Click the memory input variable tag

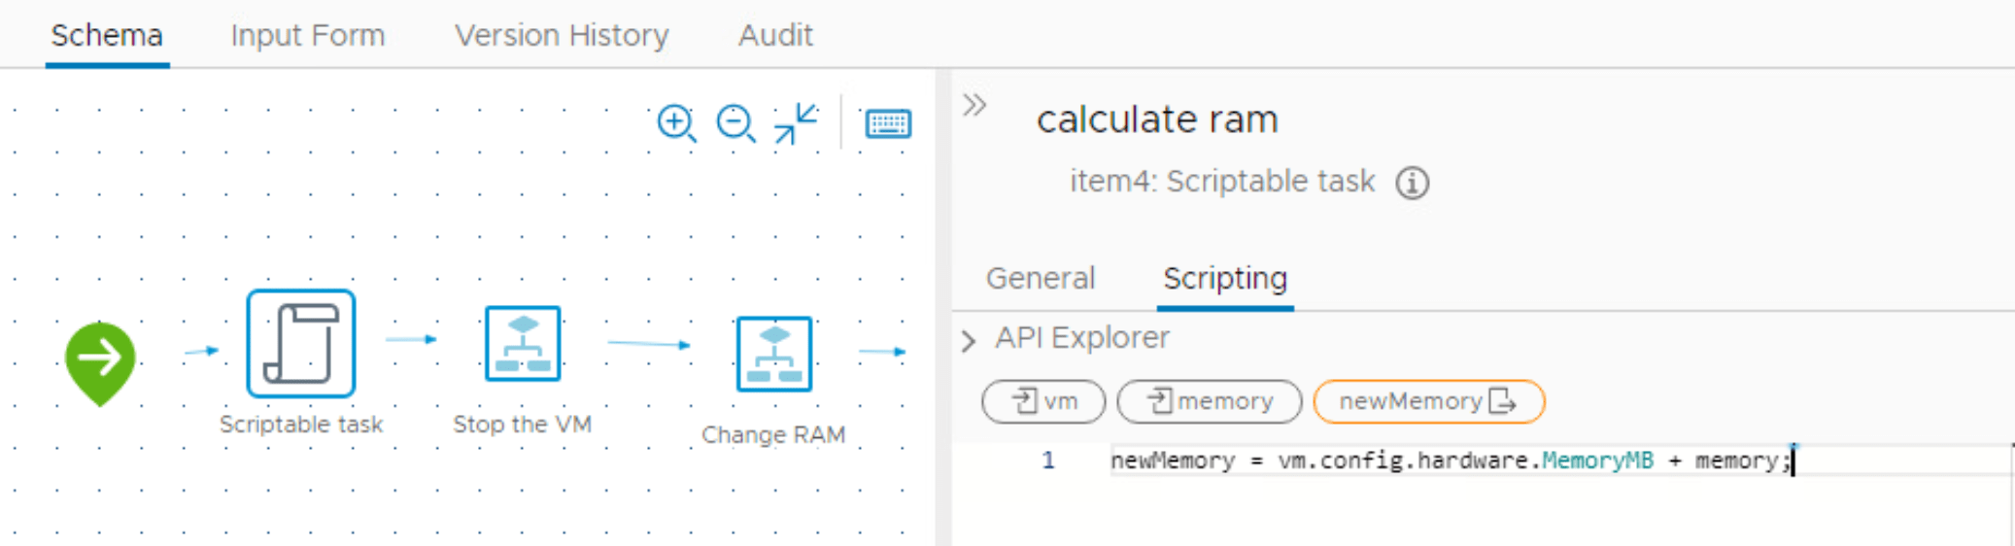(x=1210, y=401)
